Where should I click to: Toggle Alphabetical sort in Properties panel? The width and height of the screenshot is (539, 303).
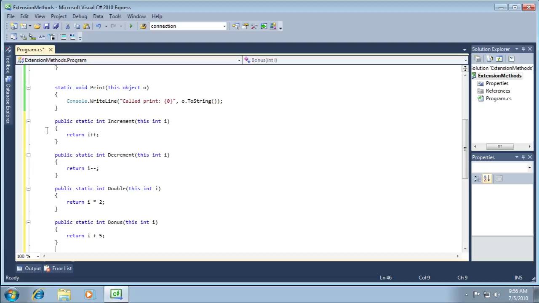(x=486, y=178)
